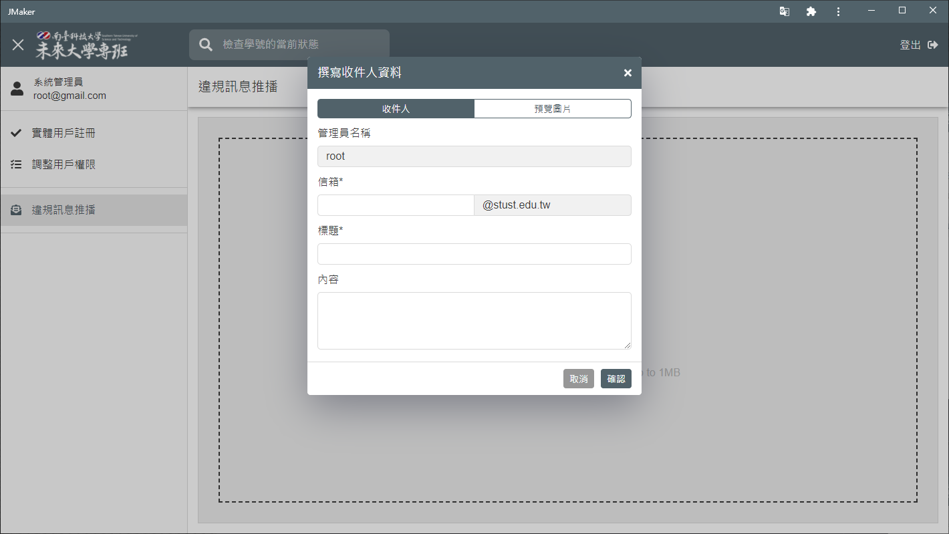The height and width of the screenshot is (534, 949).
Task: Maximize the JMaker window
Action: [902, 11]
